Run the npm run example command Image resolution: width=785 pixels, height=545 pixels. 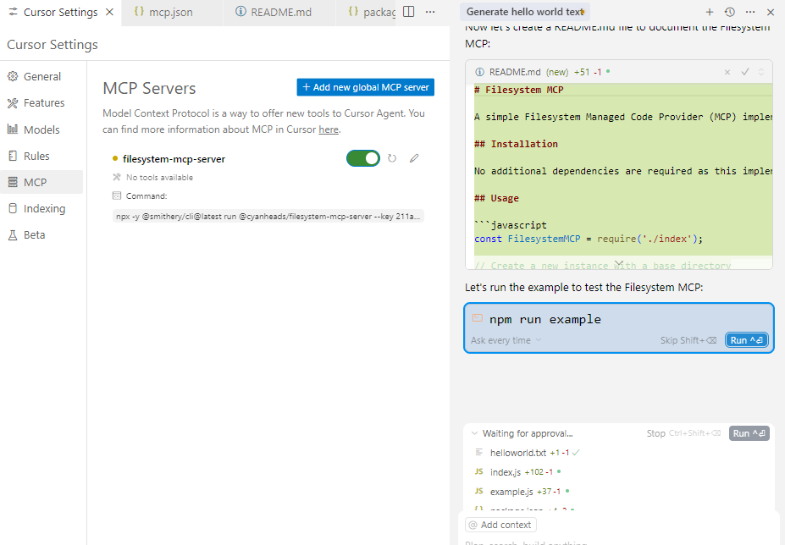pyautogui.click(x=746, y=340)
